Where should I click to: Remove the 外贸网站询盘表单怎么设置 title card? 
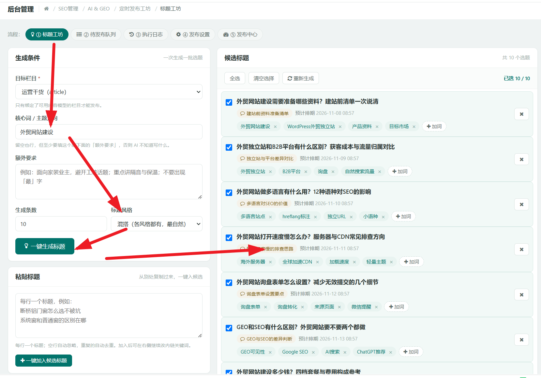pos(521,295)
